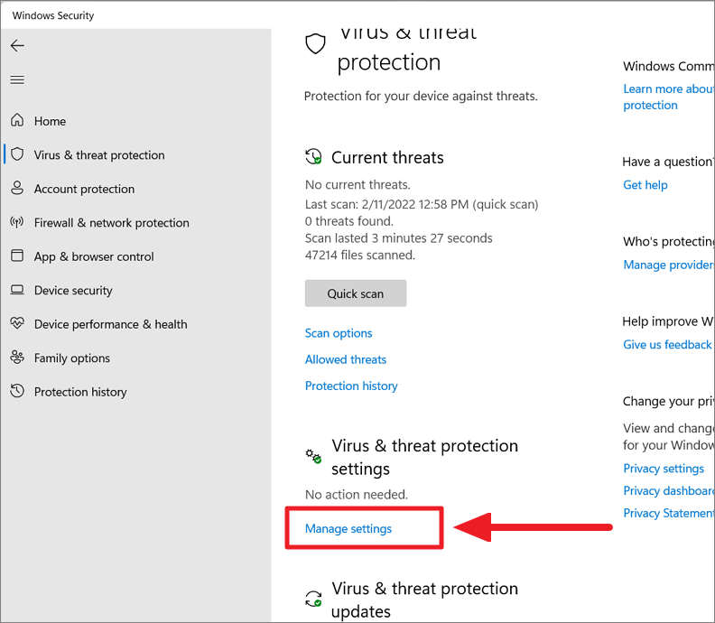Click the Home house icon
This screenshot has height=623, width=715.
[17, 120]
